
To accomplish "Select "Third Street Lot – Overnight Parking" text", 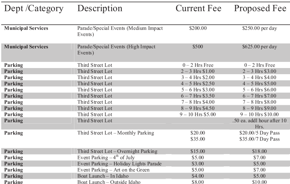I will pyautogui.click(x=117, y=152).
